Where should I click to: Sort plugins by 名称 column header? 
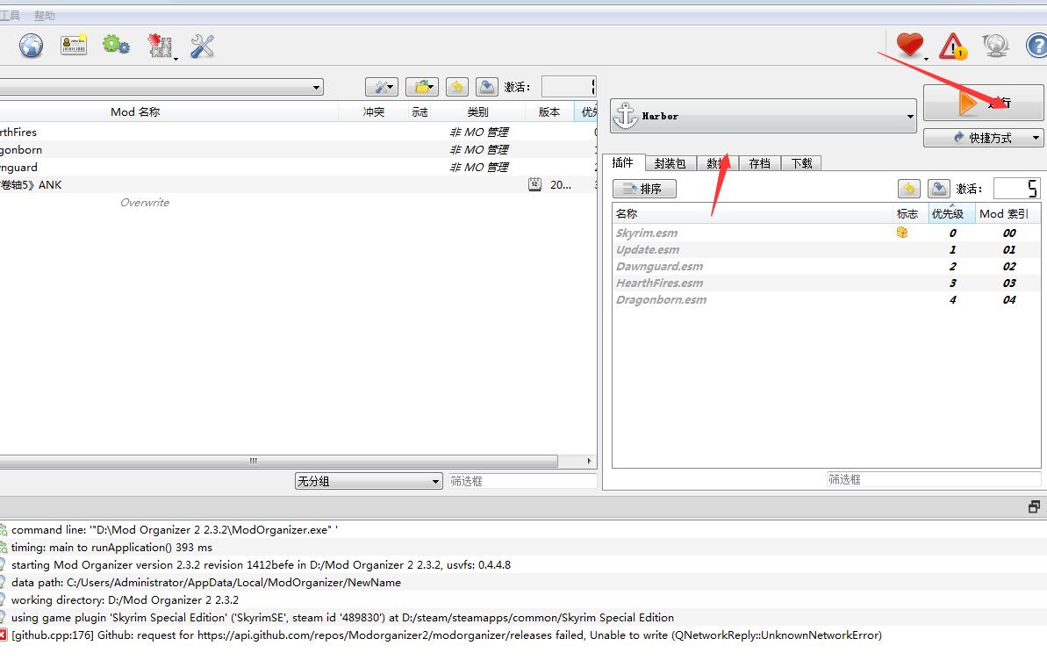point(752,214)
